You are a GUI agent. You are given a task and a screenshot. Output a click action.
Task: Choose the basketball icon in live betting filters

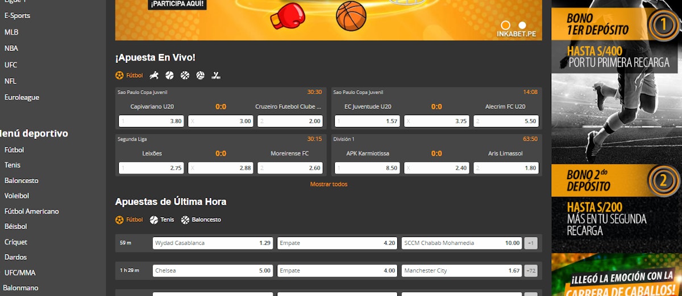(x=185, y=75)
